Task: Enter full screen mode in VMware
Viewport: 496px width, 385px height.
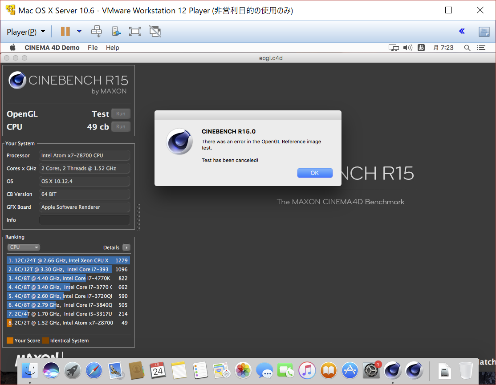Action: 135,31
